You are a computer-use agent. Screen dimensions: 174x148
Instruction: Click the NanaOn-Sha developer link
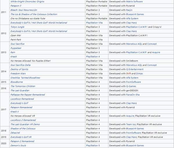[133, 95]
